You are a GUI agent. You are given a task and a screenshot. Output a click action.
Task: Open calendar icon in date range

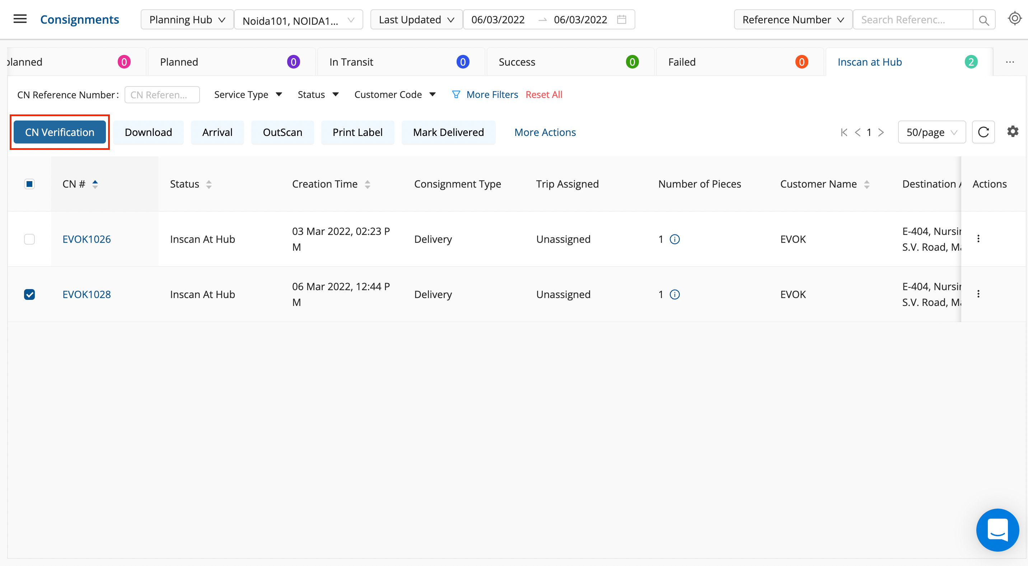(621, 19)
